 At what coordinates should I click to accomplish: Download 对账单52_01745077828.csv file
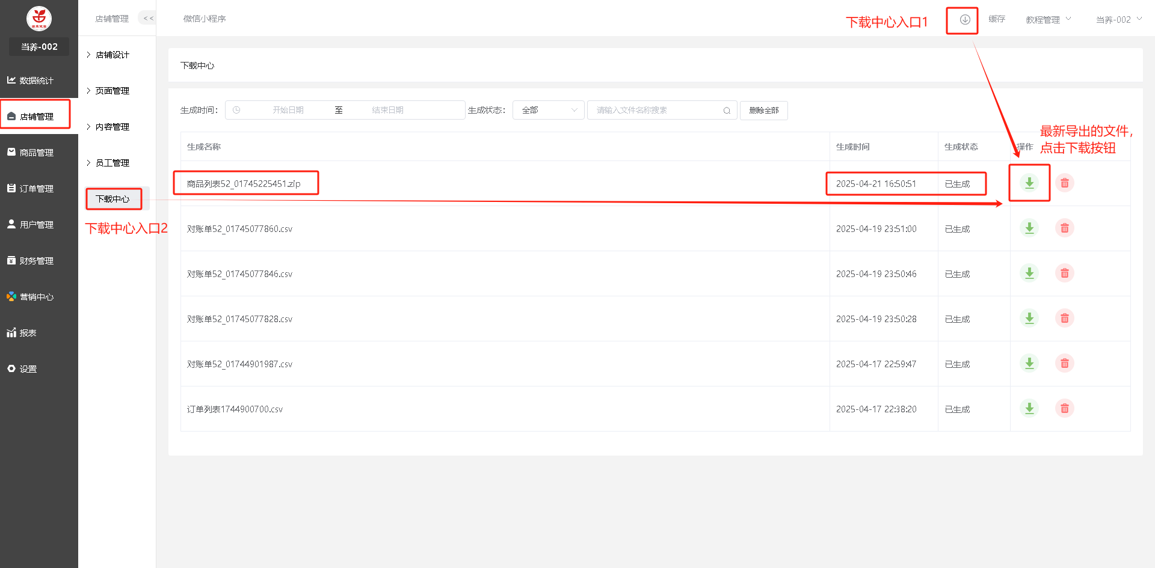(1029, 319)
